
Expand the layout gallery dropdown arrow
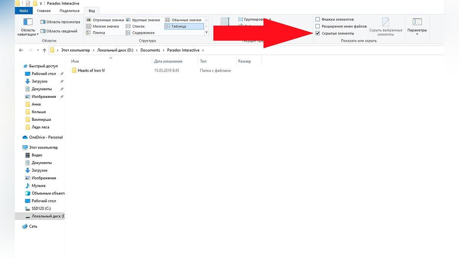[x=207, y=33]
